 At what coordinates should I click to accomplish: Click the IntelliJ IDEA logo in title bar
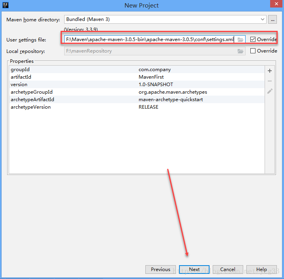pyautogui.click(x=5, y=5)
